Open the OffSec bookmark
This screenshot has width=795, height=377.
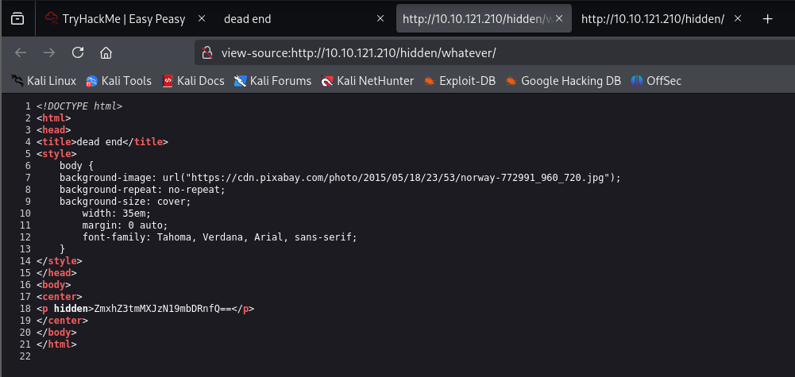coord(656,80)
